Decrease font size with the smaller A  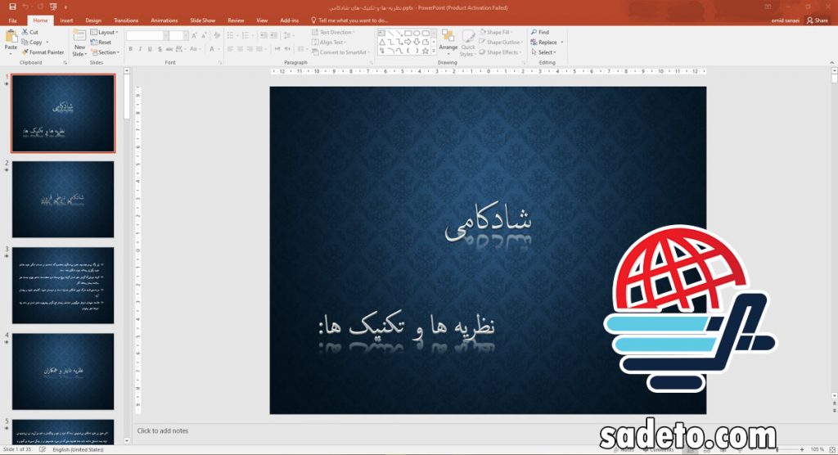(x=204, y=35)
